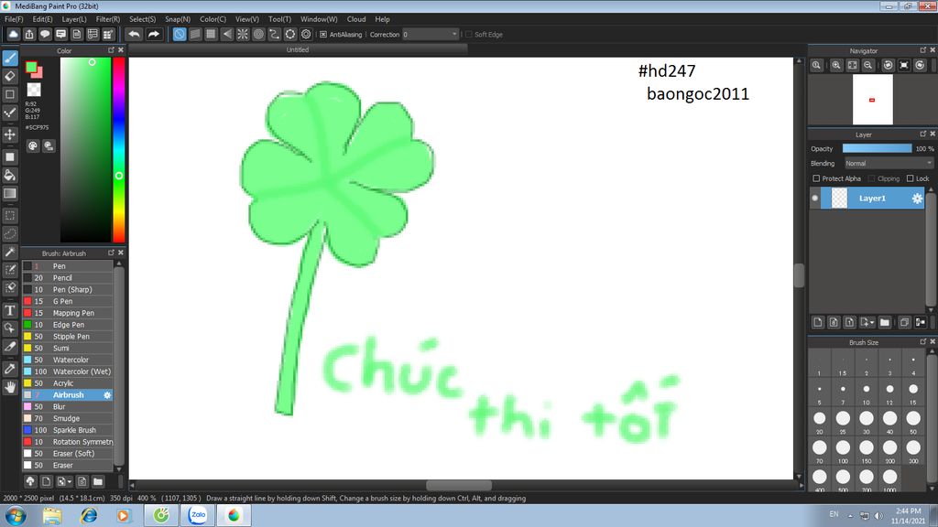
Task: Click the cloud save icon in the toolbar
Action: coord(13,34)
